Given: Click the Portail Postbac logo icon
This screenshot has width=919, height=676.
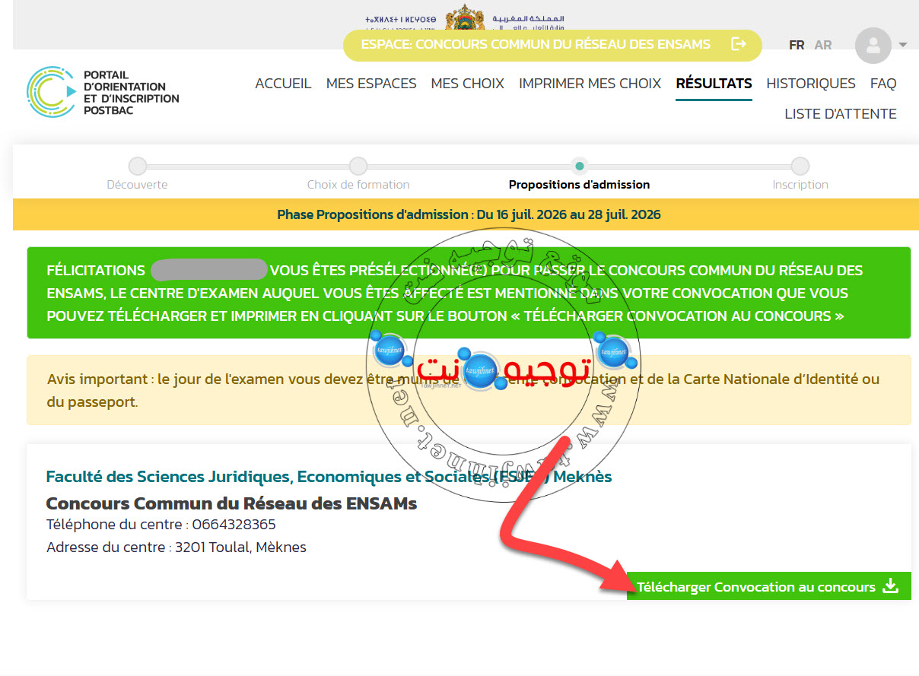Looking at the screenshot, I should (x=52, y=91).
